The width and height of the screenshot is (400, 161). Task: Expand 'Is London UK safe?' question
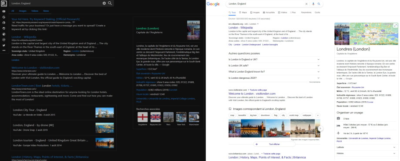[274, 65]
